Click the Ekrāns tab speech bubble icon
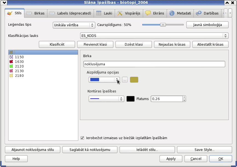 tap(148, 13)
